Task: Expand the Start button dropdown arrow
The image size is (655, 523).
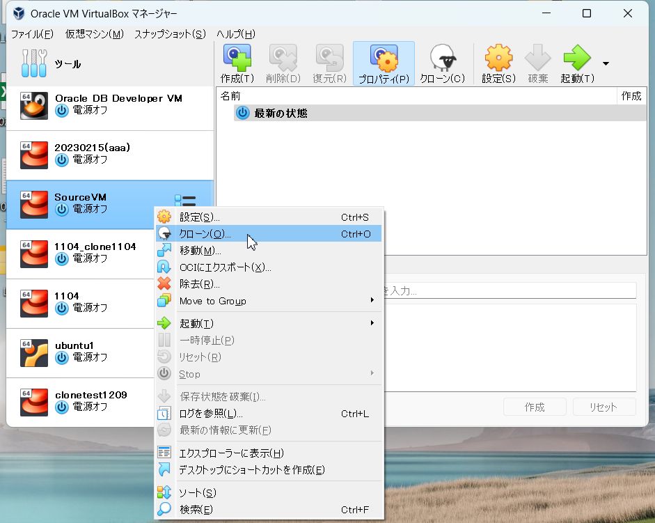Action: 606,63
